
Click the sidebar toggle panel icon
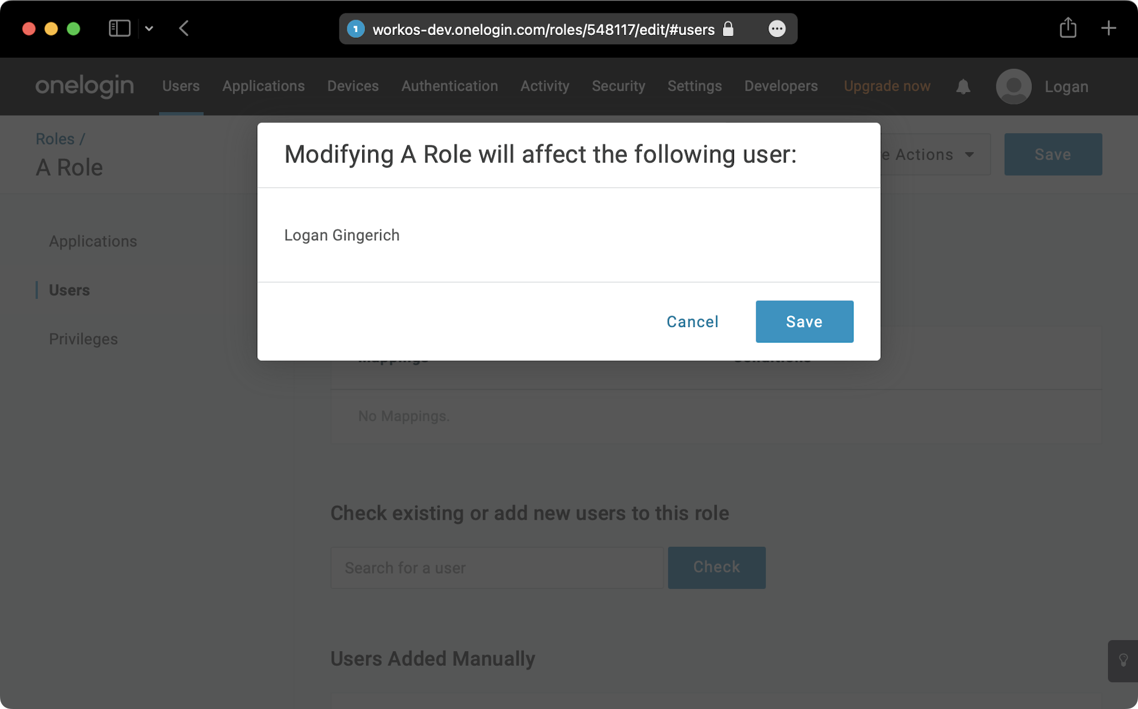(x=119, y=28)
